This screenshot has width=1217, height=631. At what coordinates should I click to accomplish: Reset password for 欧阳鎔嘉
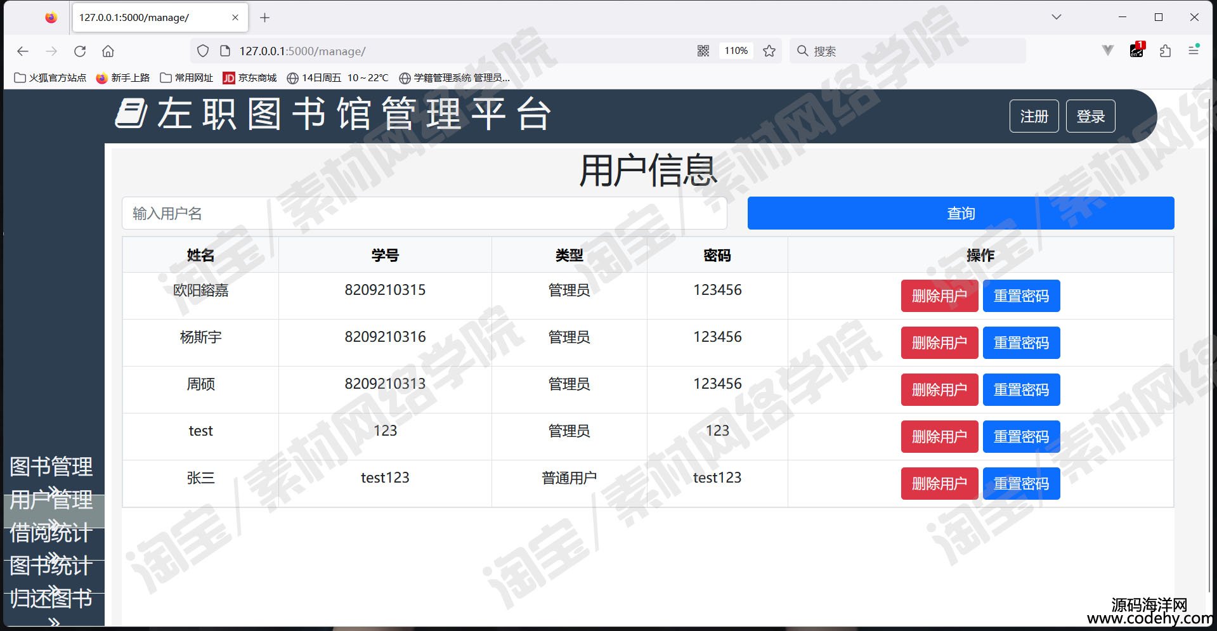[1021, 296]
